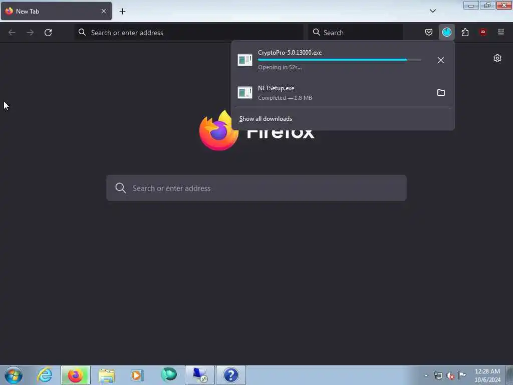Click the toolbar Search box

coord(355,33)
